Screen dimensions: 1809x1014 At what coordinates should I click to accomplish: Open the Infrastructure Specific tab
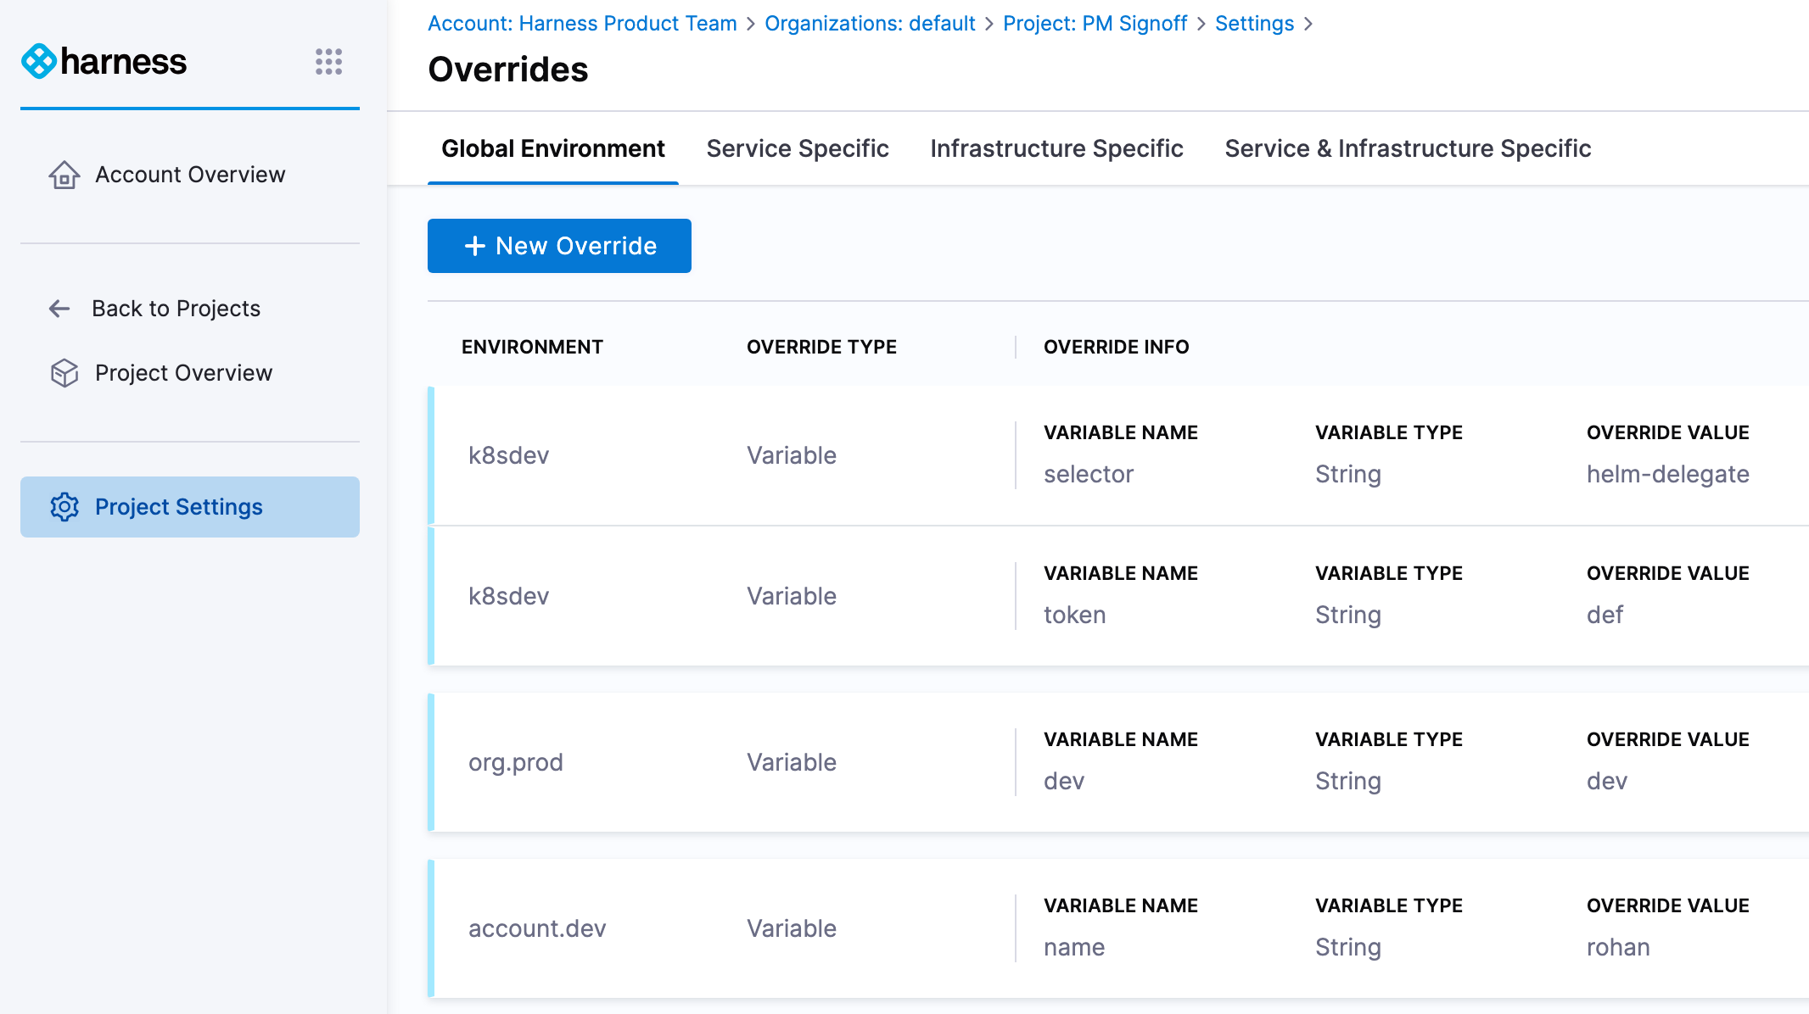coord(1056,148)
